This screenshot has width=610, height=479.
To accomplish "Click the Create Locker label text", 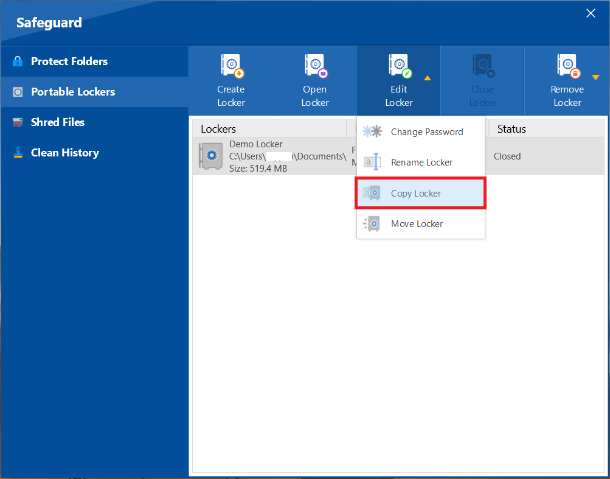I will (x=231, y=96).
